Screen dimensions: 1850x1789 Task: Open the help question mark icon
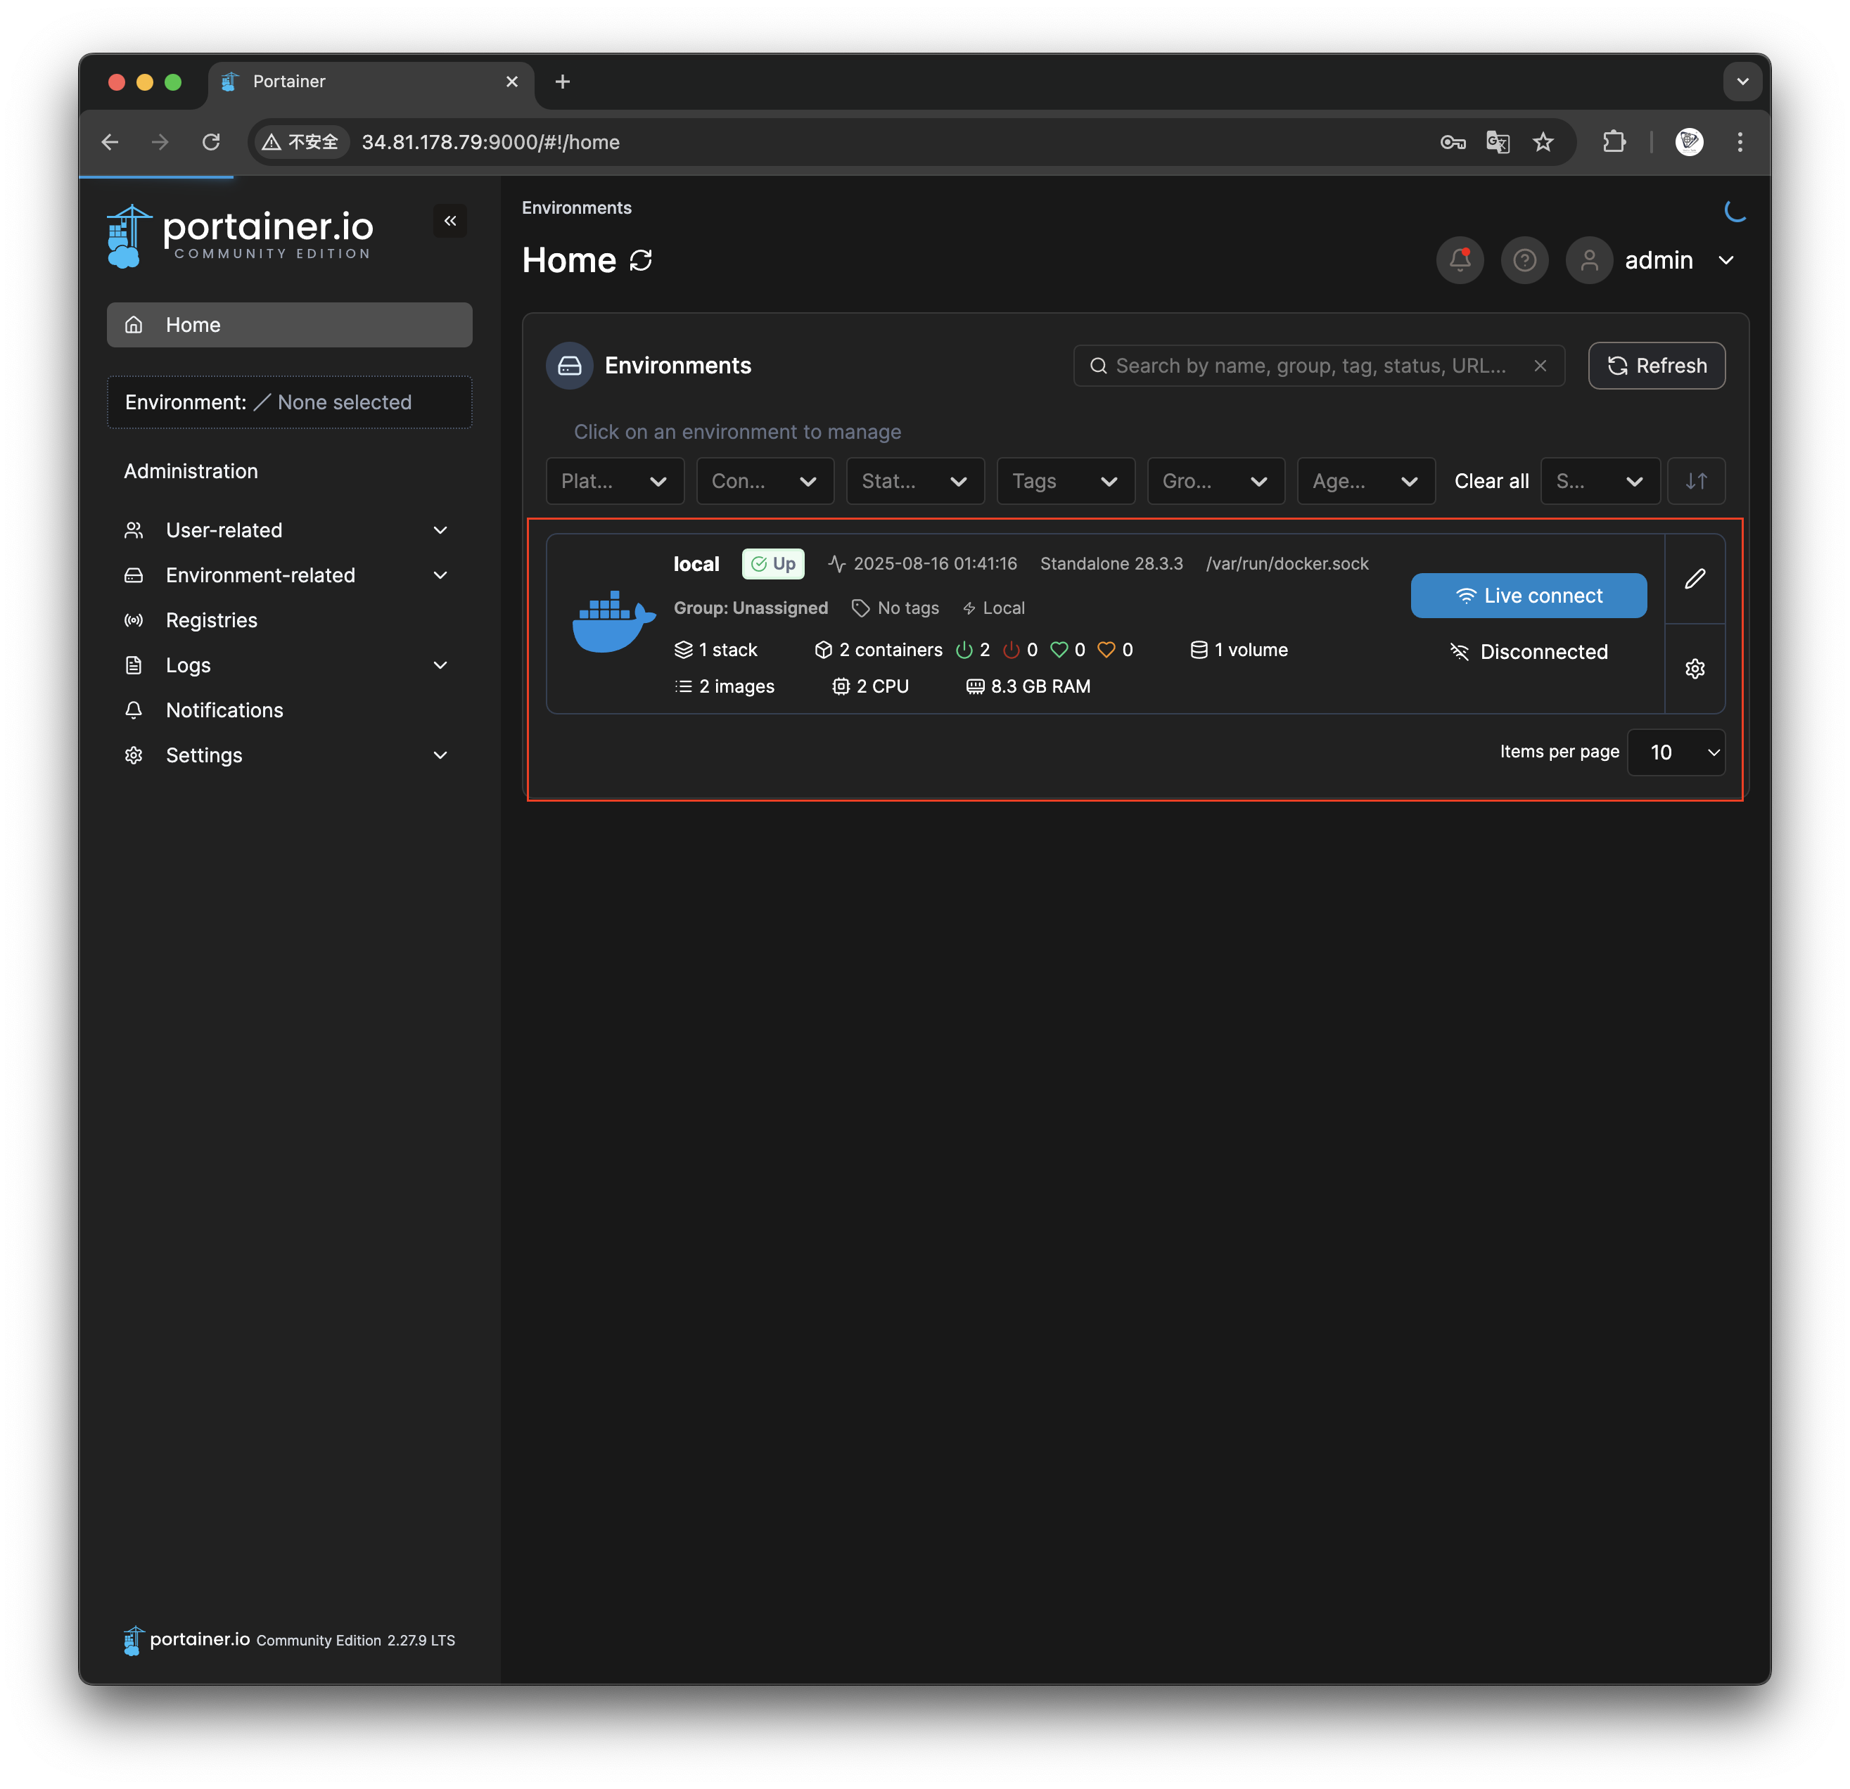click(x=1524, y=259)
